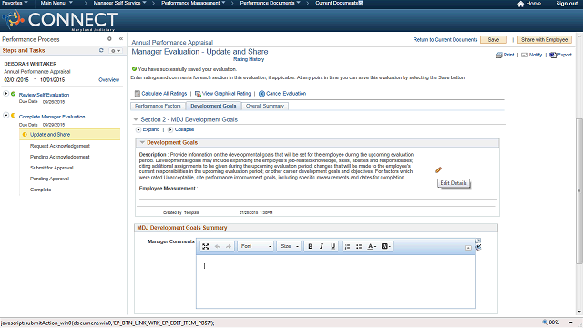Click the spell check icon beside the editor

478,247
